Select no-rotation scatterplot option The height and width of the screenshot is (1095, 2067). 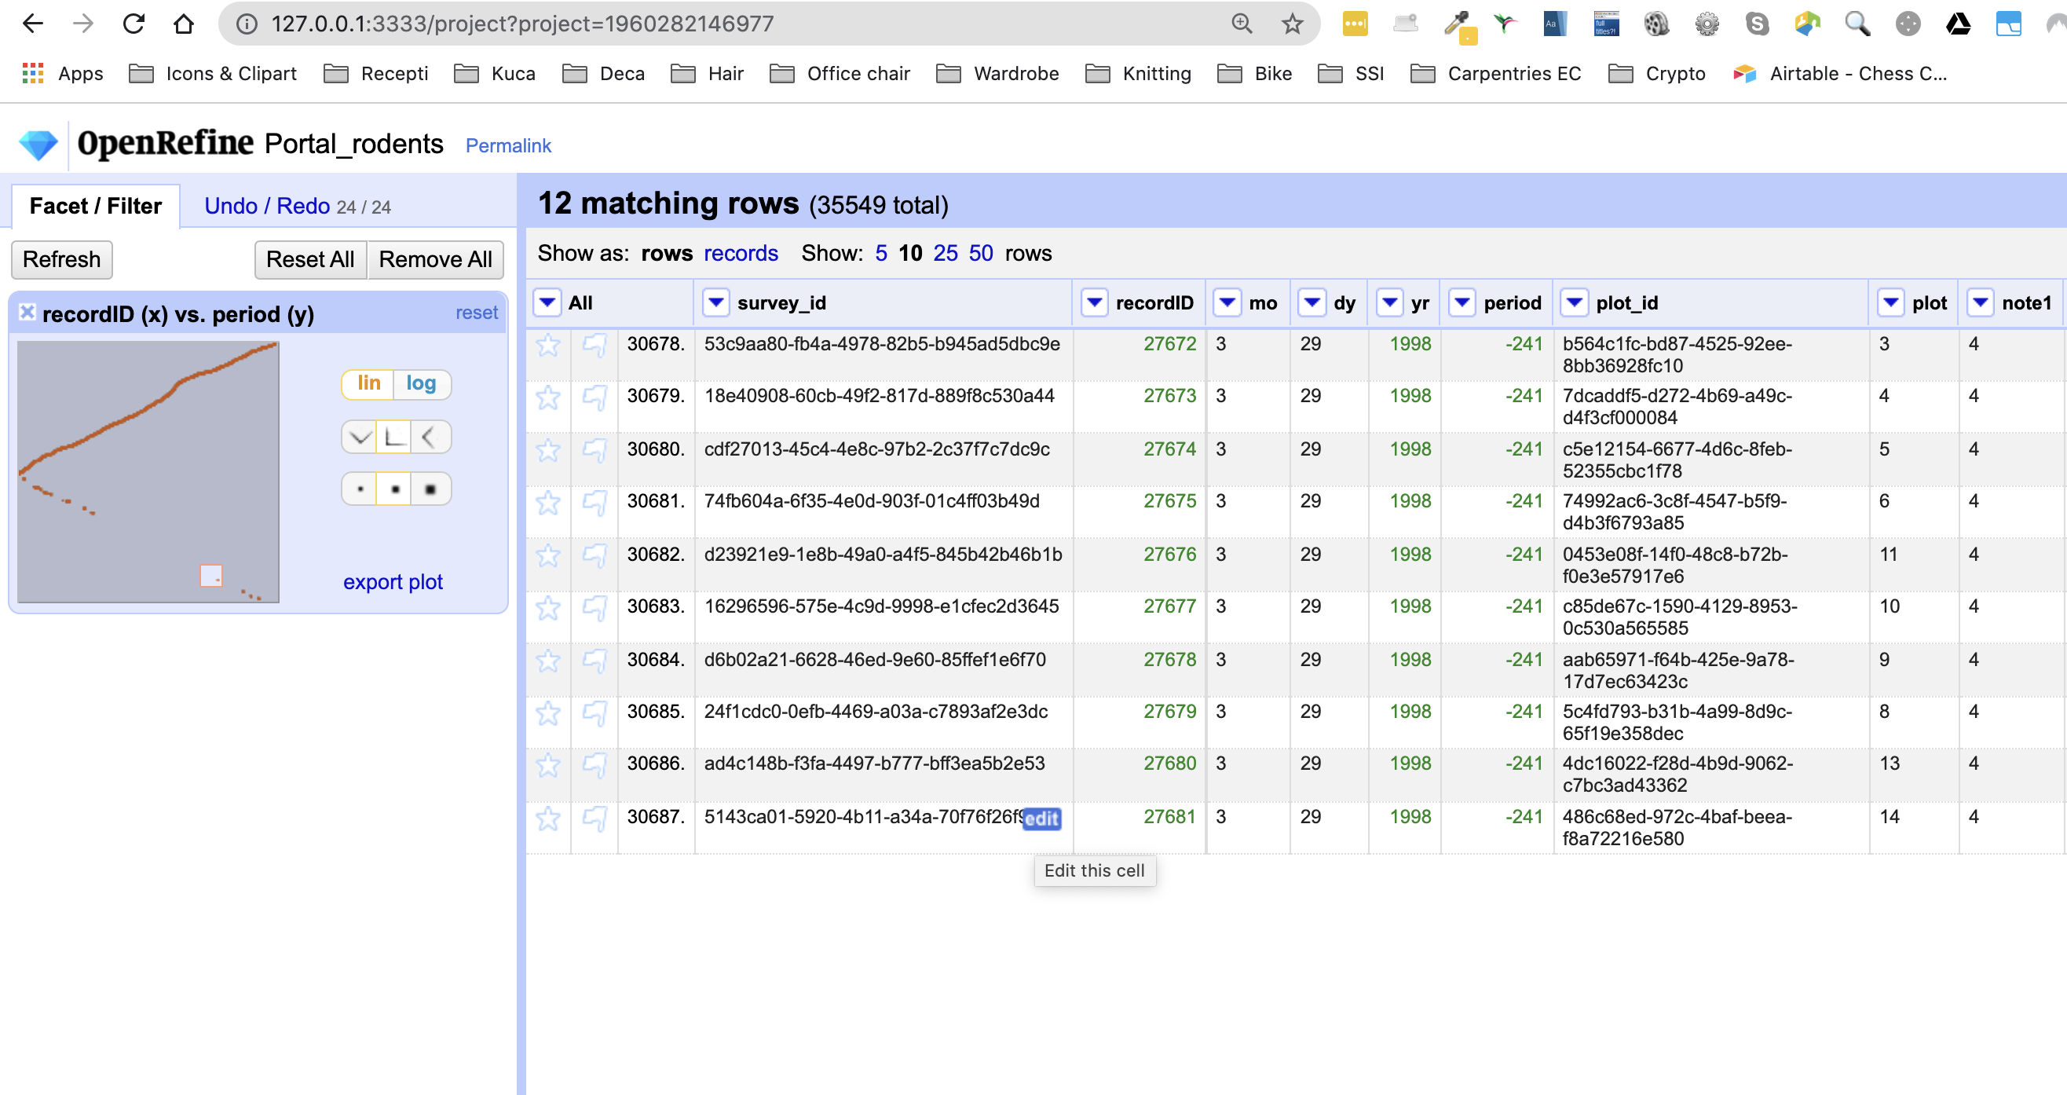tap(394, 438)
